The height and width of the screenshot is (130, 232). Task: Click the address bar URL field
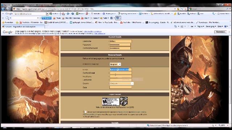pyautogui.click(x=93, y=9)
